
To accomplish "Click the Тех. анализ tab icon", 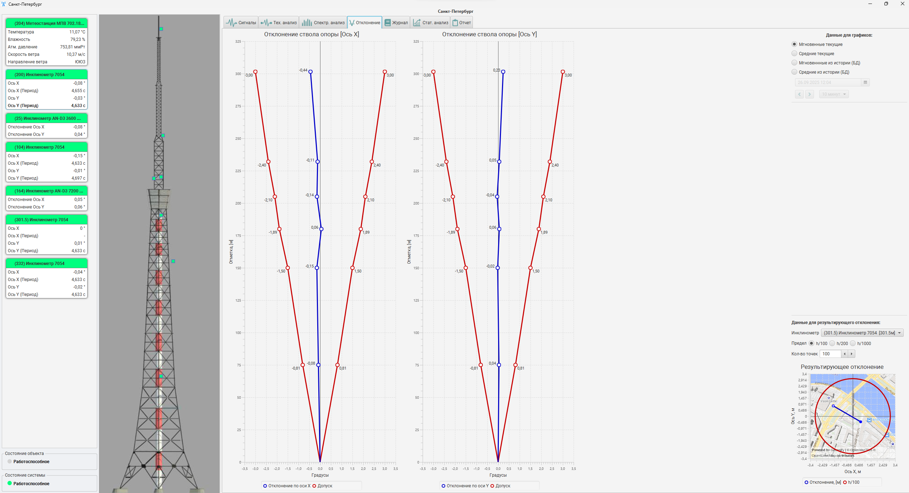I will click(266, 23).
